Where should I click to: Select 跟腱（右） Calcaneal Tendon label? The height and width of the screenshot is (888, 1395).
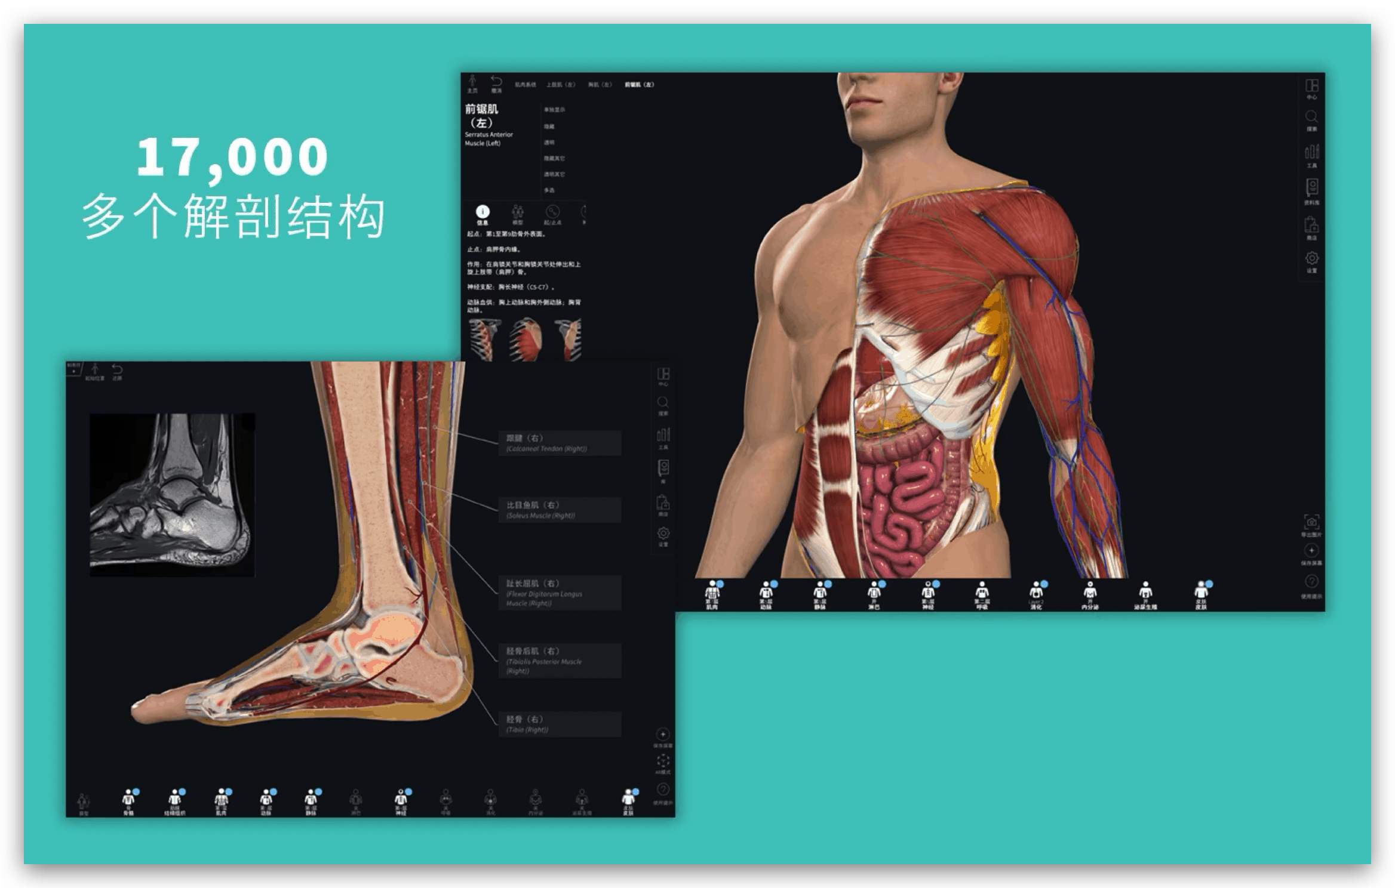pyautogui.click(x=560, y=443)
